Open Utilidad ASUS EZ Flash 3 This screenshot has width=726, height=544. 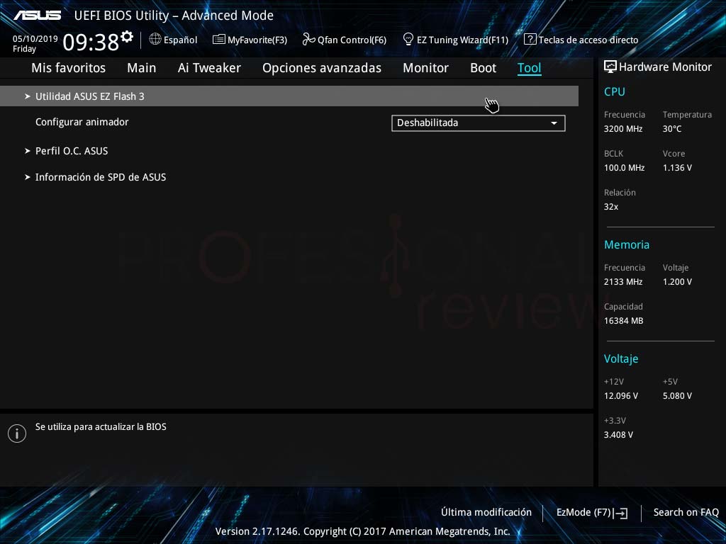pos(89,96)
